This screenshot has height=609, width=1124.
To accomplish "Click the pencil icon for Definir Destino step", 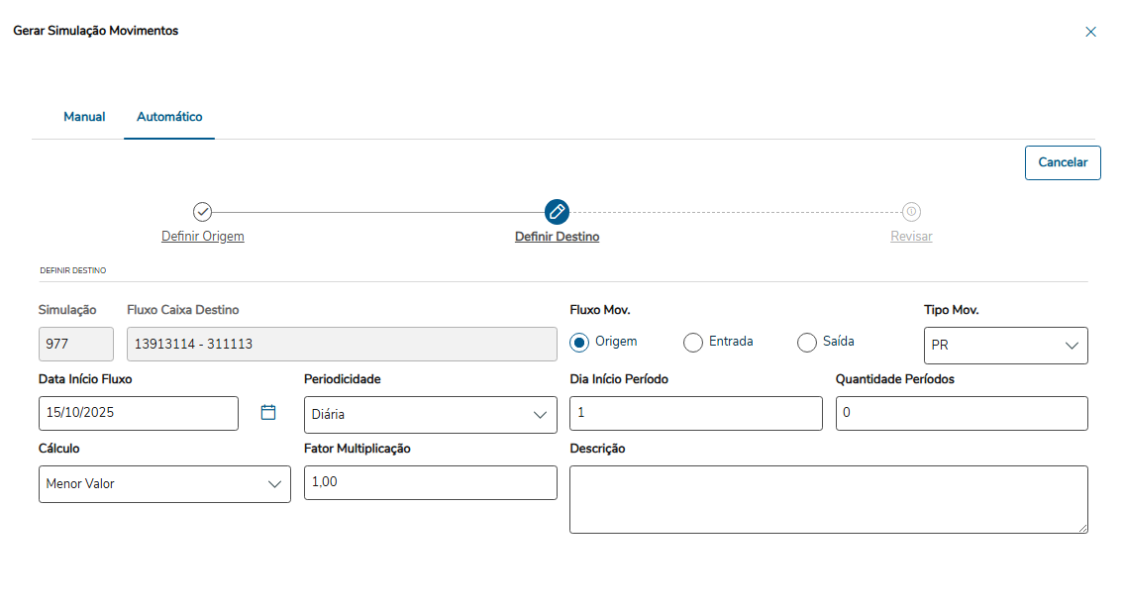I will tap(557, 211).
